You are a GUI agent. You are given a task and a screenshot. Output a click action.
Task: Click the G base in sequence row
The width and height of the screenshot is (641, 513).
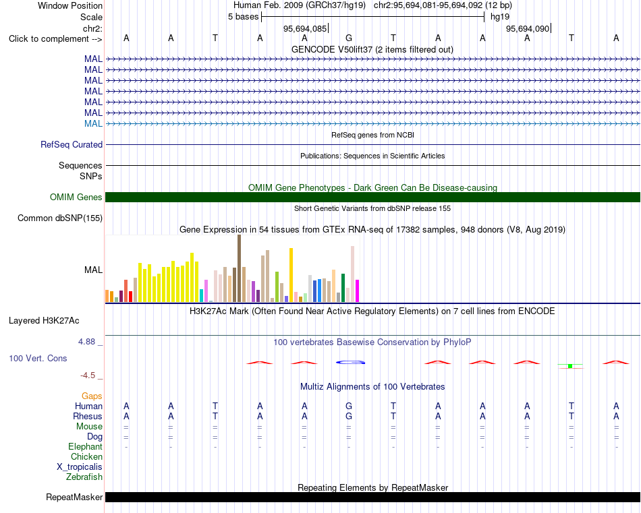pos(349,38)
